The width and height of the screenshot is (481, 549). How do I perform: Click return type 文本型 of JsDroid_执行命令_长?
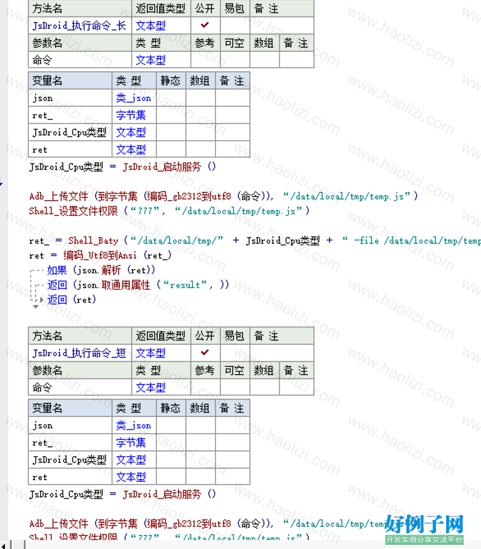151,25
